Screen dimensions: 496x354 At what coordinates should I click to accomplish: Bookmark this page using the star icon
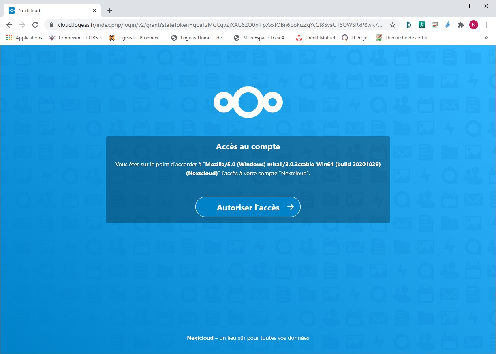pyautogui.click(x=392, y=25)
